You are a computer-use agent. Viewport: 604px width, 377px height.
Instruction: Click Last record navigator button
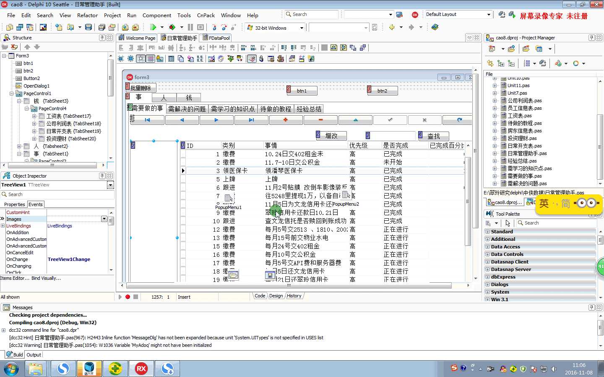coord(251,120)
